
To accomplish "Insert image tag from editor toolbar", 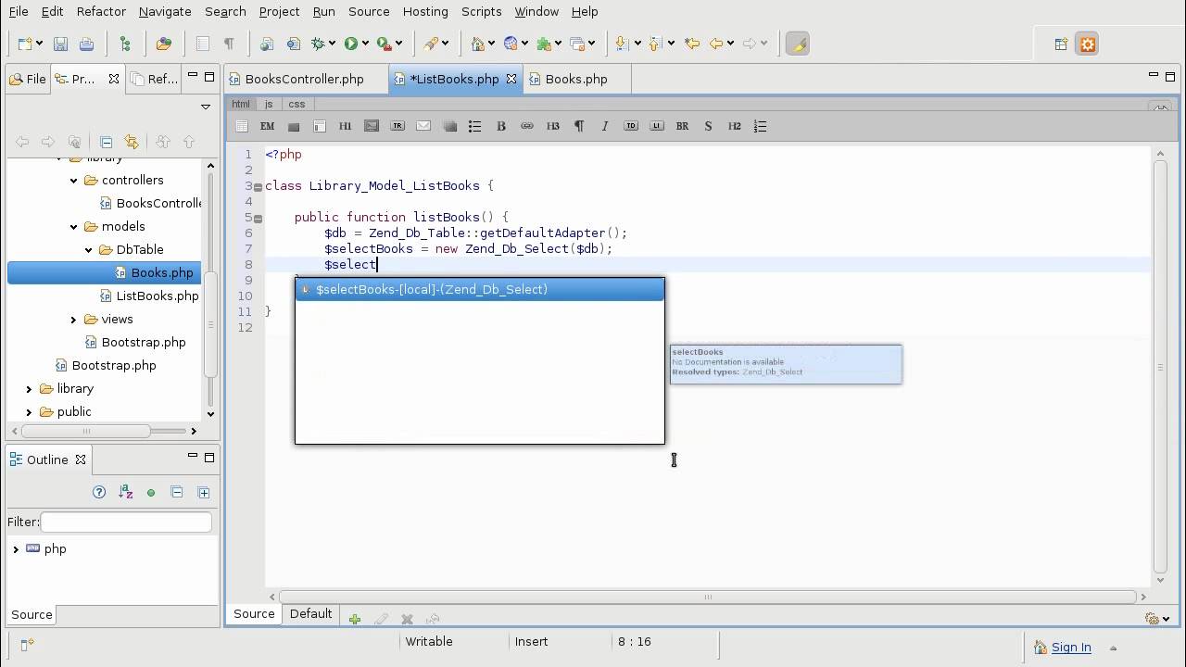I will (x=372, y=126).
